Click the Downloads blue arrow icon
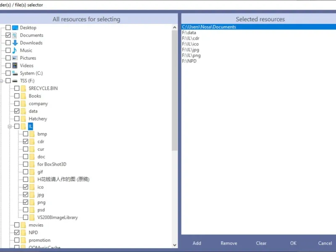Screen dimensions: 336x252 (x=15, y=43)
